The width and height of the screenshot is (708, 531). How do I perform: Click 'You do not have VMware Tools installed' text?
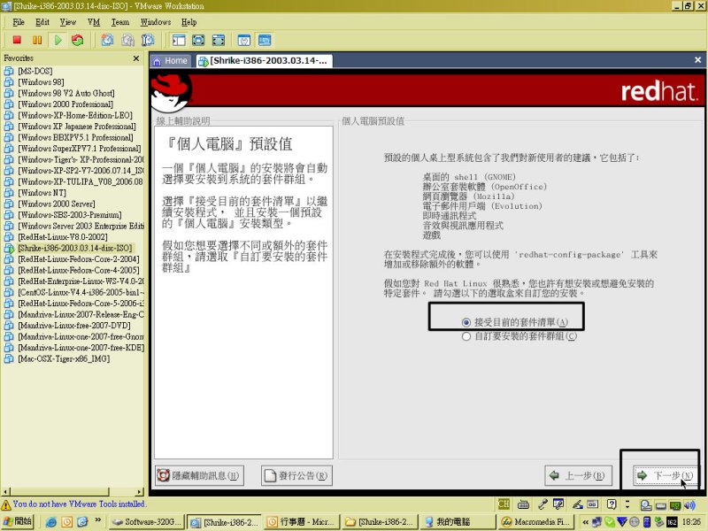click(x=80, y=504)
